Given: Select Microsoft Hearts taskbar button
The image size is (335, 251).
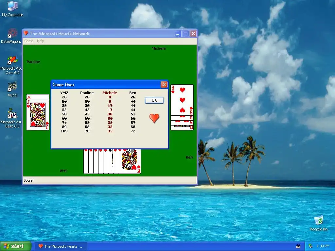Looking at the screenshot, I should (x=61, y=246).
